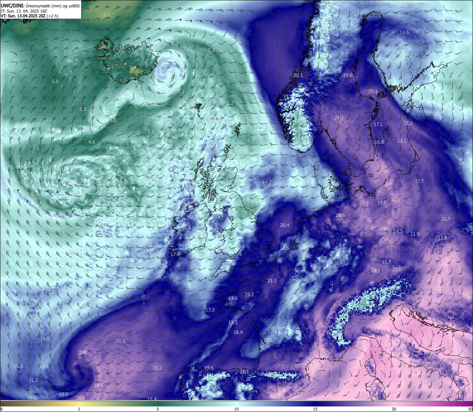Image resolution: width=473 pixels, height=412 pixels.
Task: Click the 2.9 value on Iceland
Action: pyautogui.click(x=106, y=69)
